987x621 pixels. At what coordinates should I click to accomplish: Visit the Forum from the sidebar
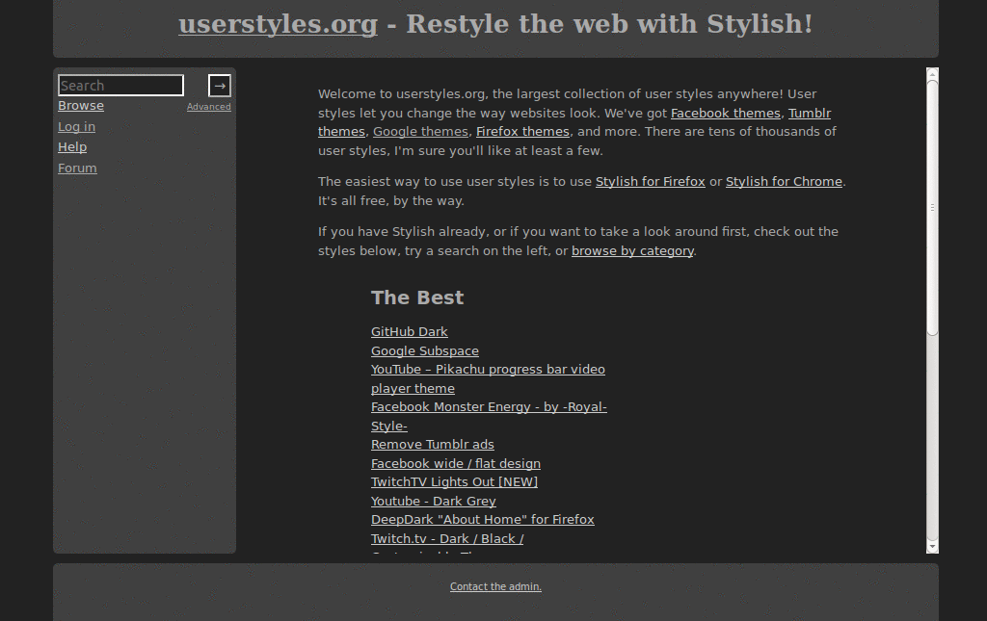(77, 168)
